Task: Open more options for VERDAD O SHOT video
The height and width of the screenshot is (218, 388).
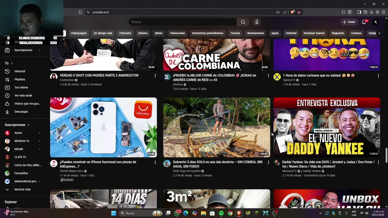Action: point(155,76)
